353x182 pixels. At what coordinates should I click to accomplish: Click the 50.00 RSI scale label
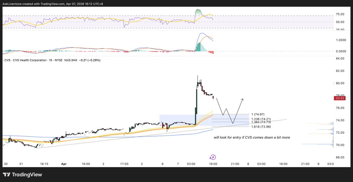340,22
